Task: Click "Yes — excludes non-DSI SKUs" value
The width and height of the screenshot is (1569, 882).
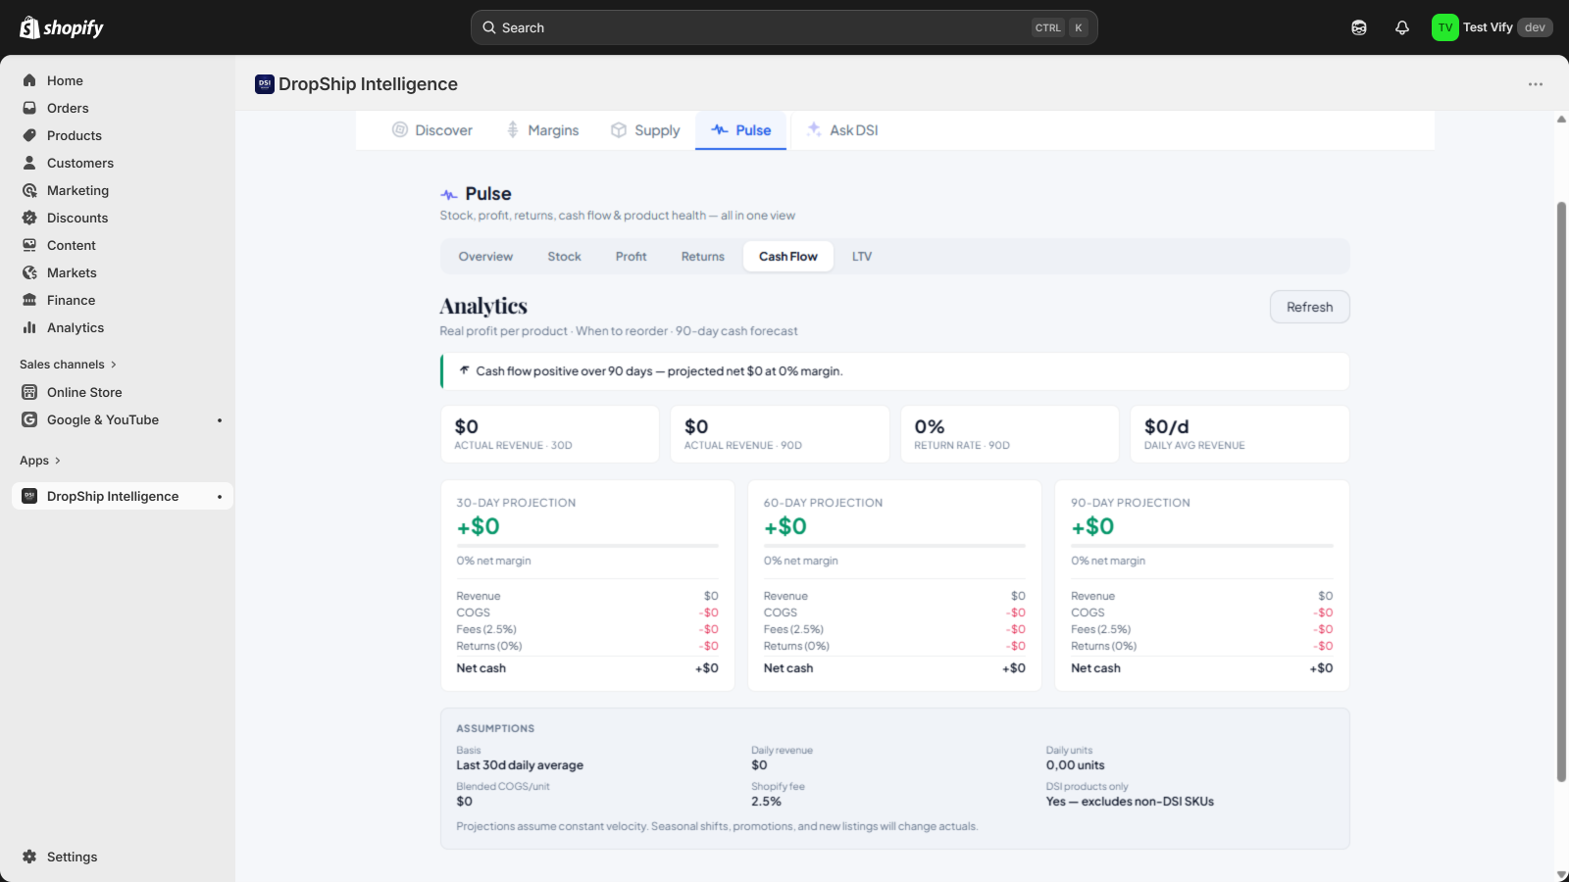Action: pyautogui.click(x=1130, y=802)
